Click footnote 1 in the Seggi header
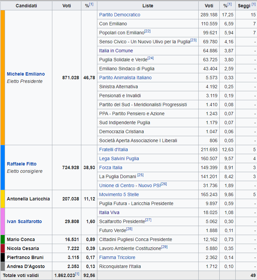257x280 pixels. point(254,4)
